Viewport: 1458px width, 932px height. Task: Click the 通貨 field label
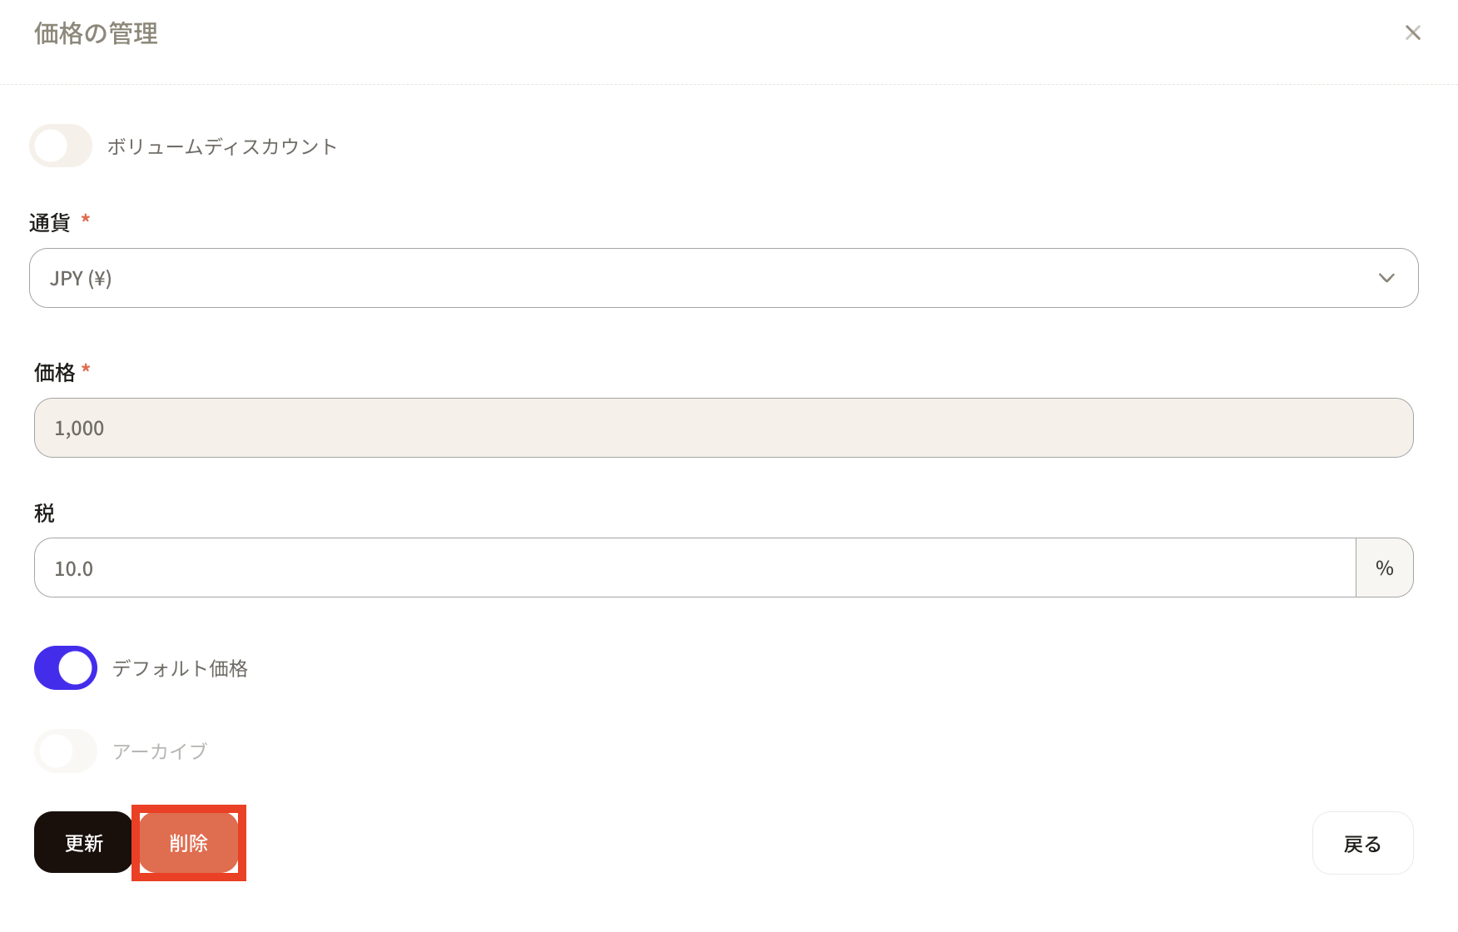49,223
